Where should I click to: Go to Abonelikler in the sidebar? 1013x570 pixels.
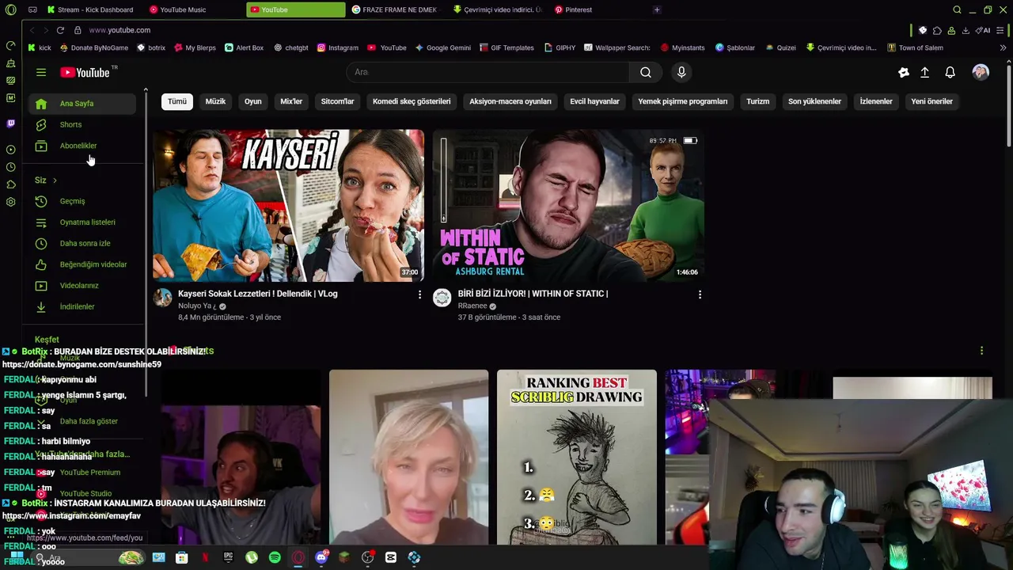coord(82,146)
